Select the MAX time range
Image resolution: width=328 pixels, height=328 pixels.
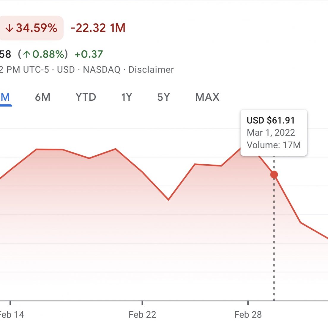click(x=207, y=97)
